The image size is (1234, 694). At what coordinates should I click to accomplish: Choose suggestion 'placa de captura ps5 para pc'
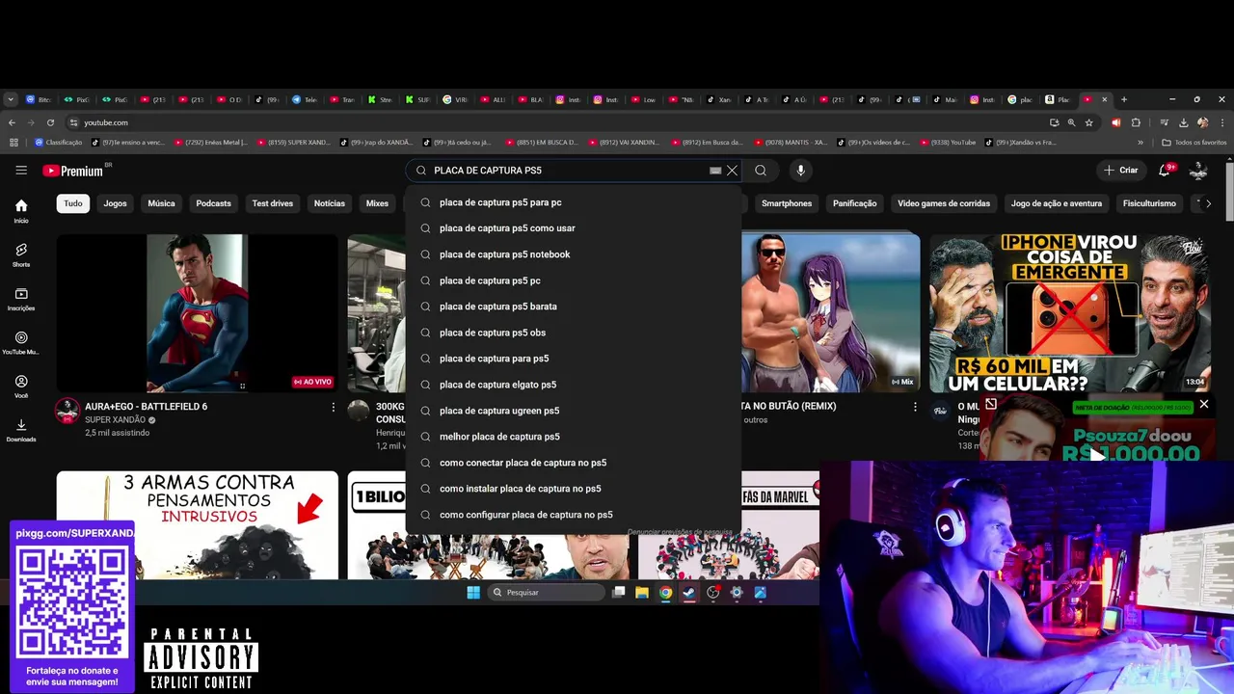574,202
